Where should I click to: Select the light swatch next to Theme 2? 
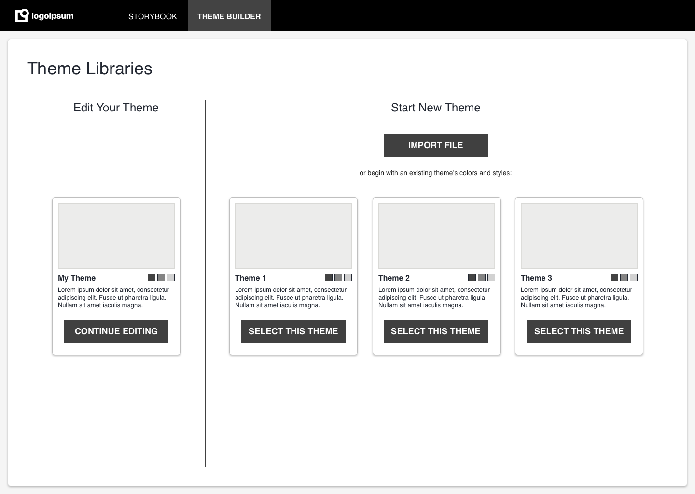(491, 277)
